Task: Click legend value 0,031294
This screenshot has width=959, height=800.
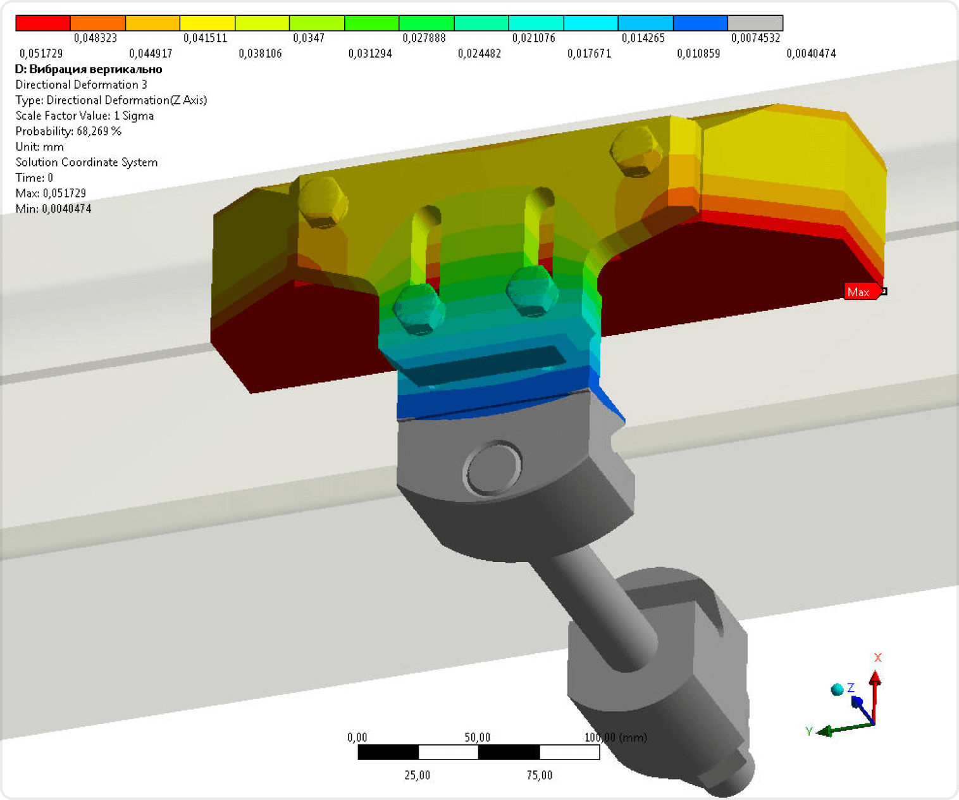Action: pyautogui.click(x=369, y=54)
